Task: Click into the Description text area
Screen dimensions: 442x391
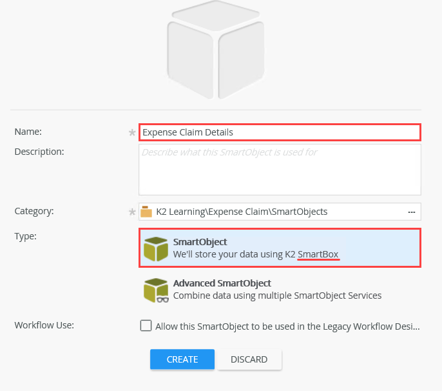Action: 280,170
